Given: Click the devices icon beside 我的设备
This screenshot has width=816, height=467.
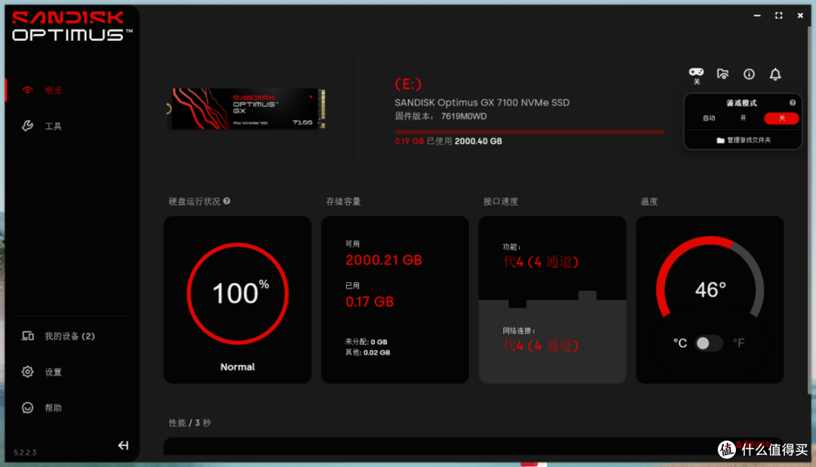Looking at the screenshot, I should [x=28, y=336].
